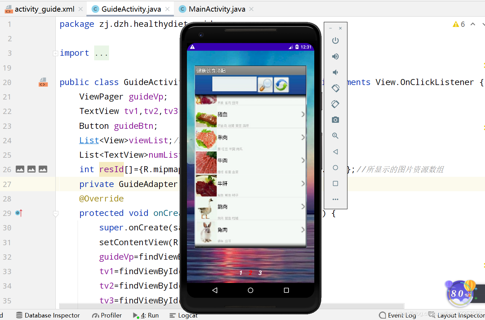Open emulator extended controls via the three dots
485x320 pixels.
point(335,199)
